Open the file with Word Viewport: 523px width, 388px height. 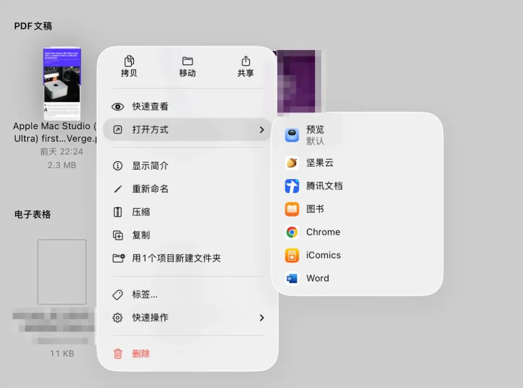(357, 278)
